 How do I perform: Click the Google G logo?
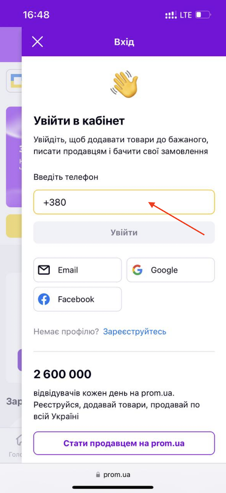(x=137, y=270)
